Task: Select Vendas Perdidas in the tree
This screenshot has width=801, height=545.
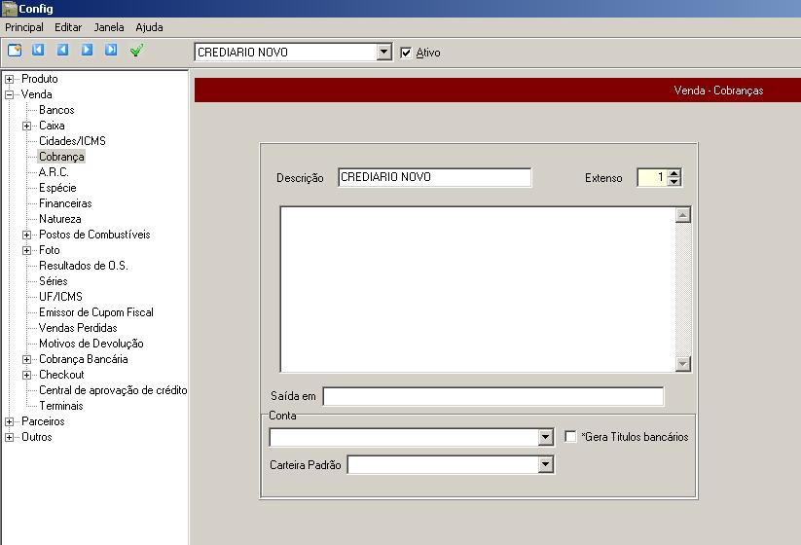Action: [78, 328]
